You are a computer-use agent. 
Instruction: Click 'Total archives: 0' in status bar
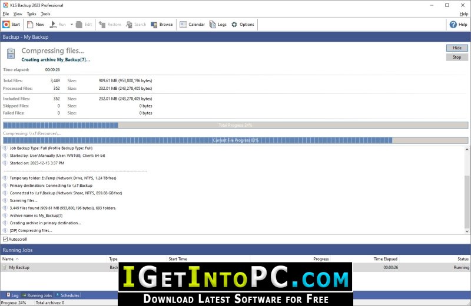50,303
